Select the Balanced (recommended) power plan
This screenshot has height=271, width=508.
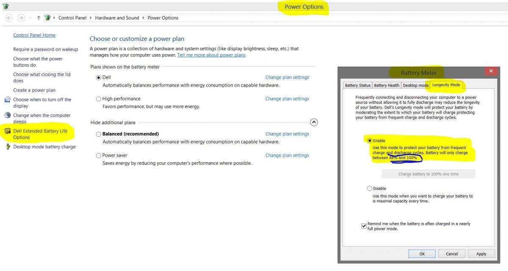99,134
